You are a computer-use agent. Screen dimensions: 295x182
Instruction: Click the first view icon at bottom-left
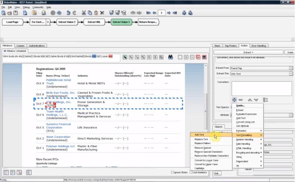coord(6,172)
